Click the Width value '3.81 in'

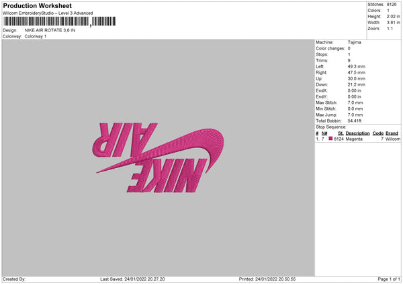393,23
